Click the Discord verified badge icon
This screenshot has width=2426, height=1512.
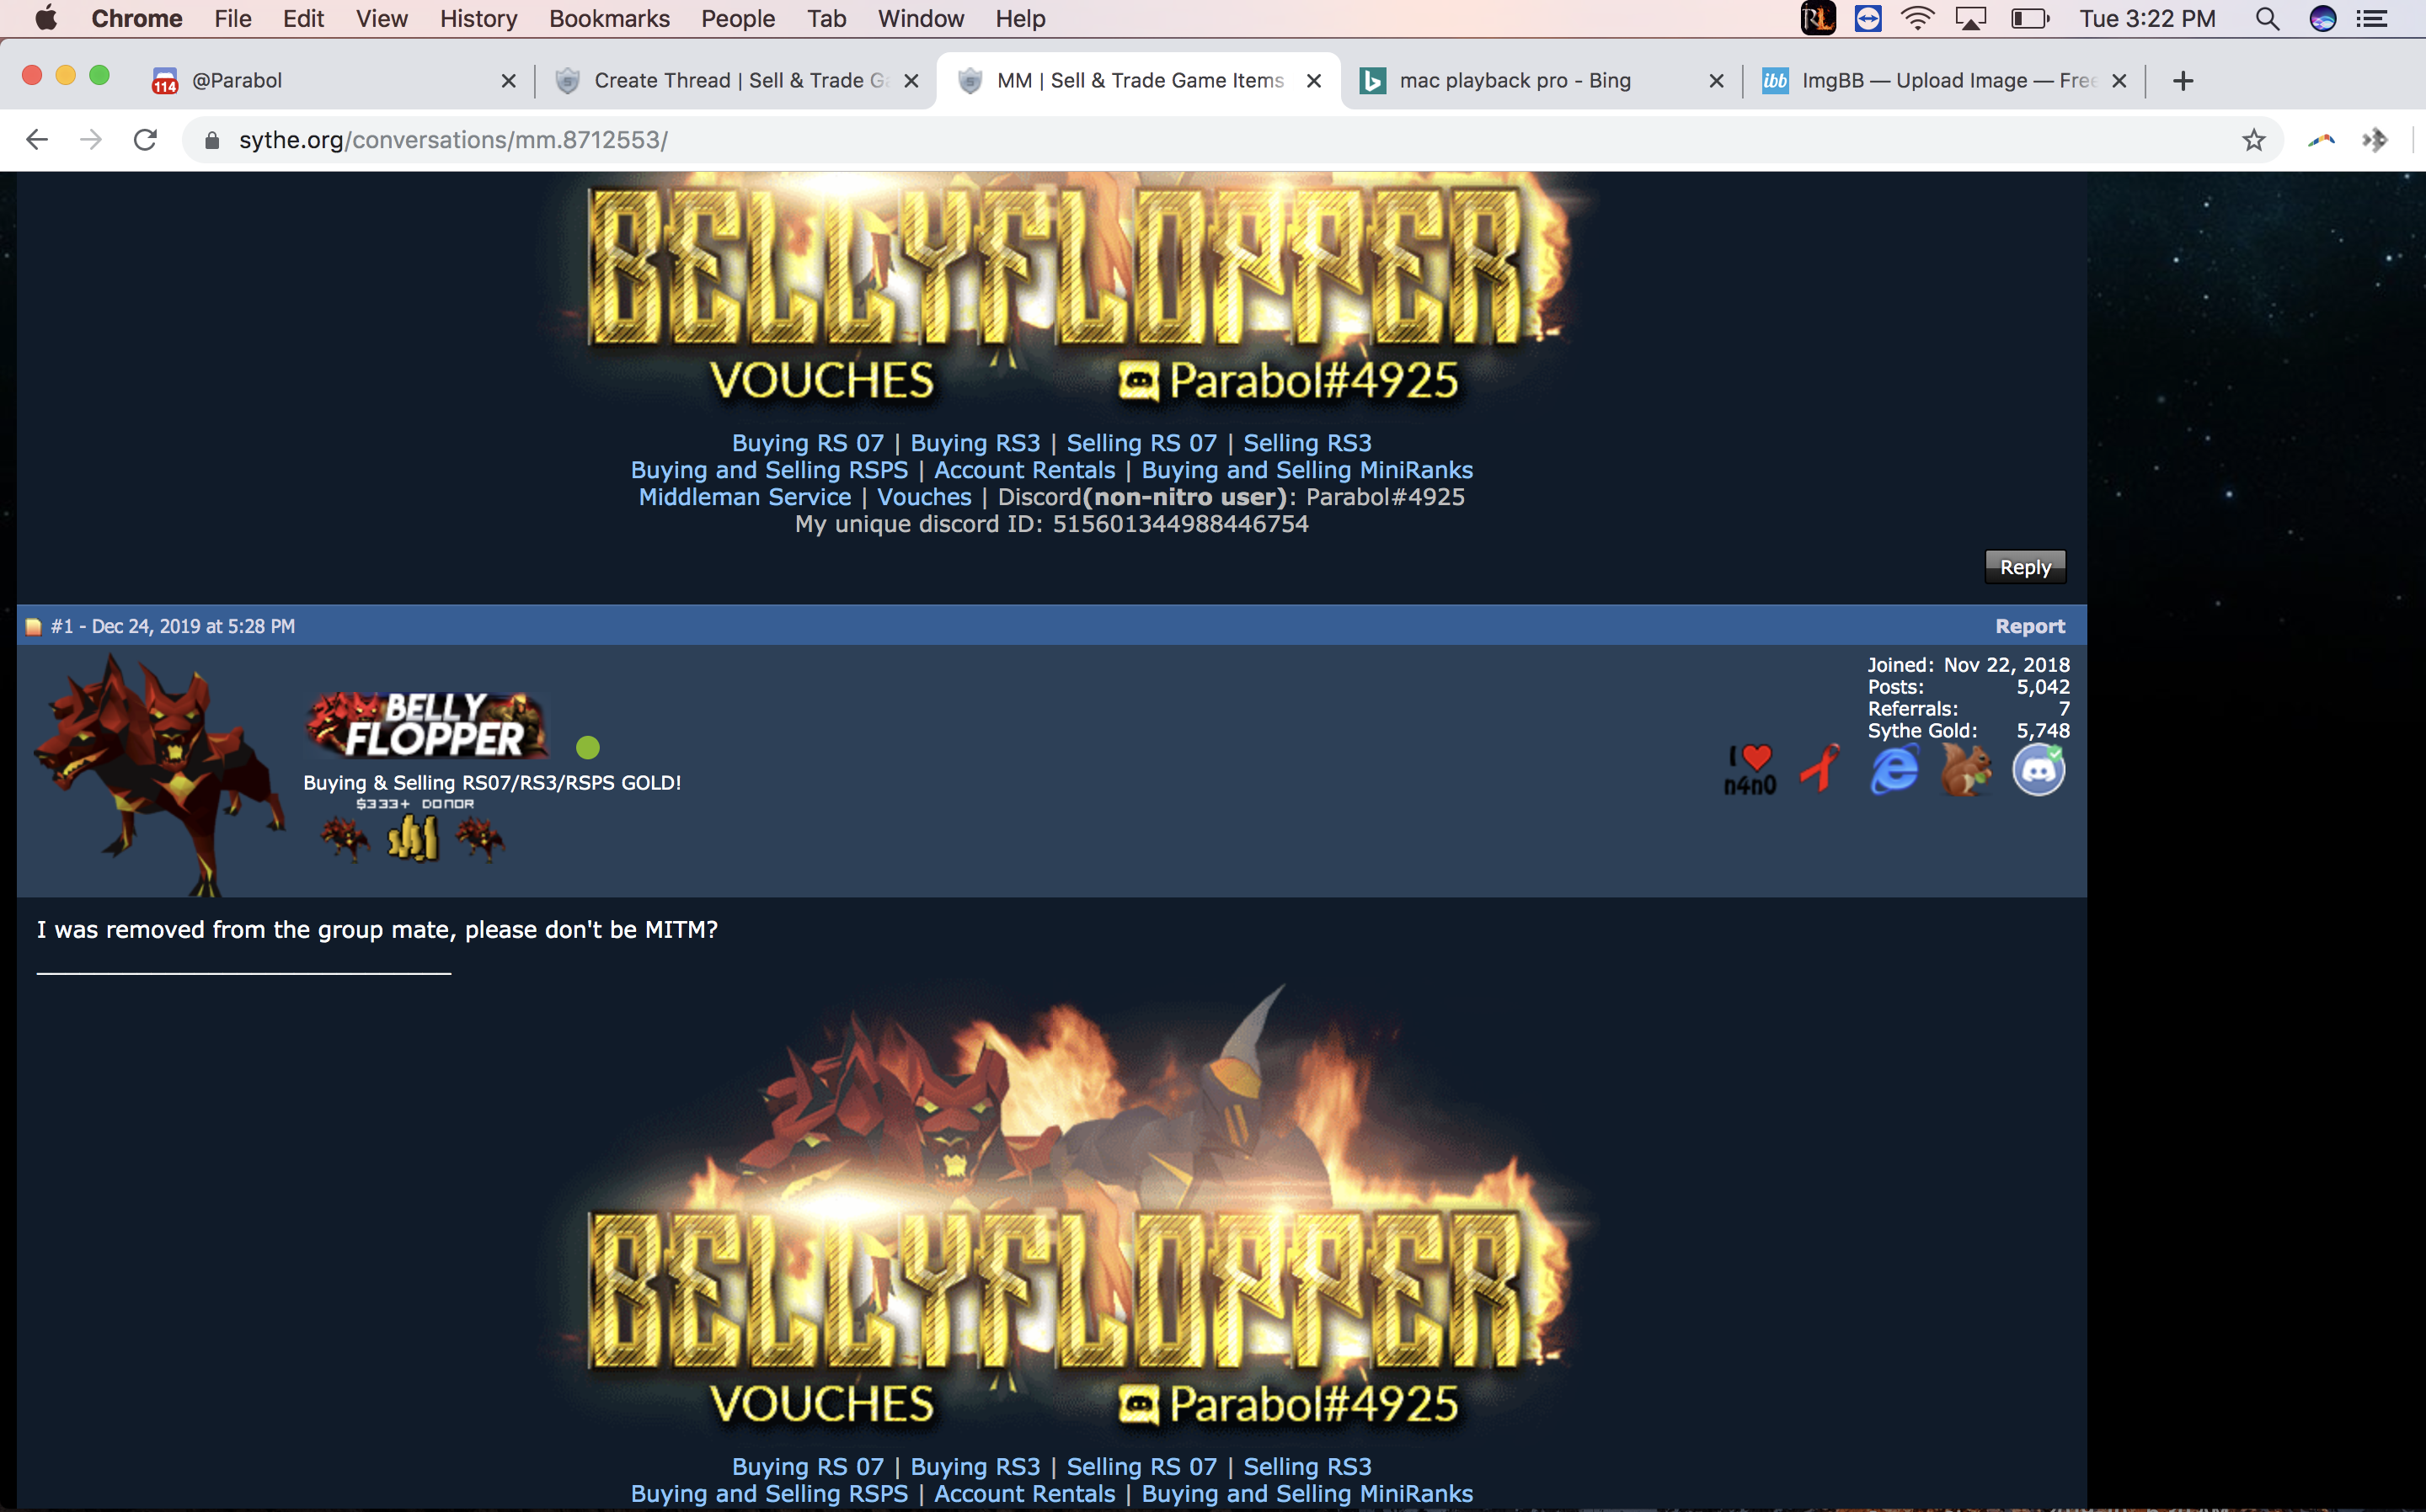[x=2039, y=770]
